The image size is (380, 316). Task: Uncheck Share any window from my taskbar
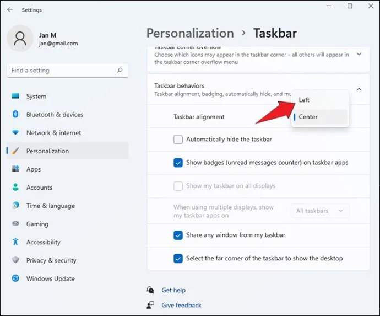pyautogui.click(x=178, y=235)
